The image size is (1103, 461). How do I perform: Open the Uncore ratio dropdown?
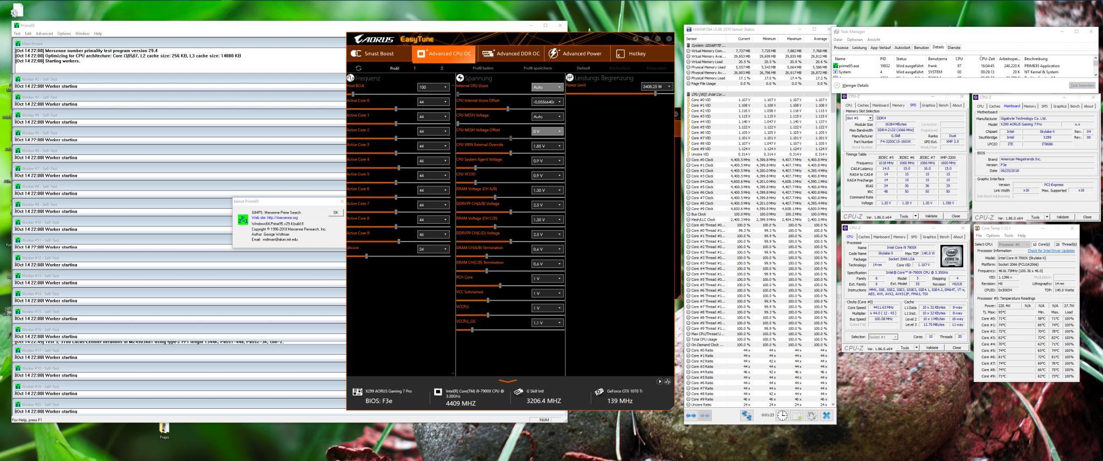[x=433, y=249]
